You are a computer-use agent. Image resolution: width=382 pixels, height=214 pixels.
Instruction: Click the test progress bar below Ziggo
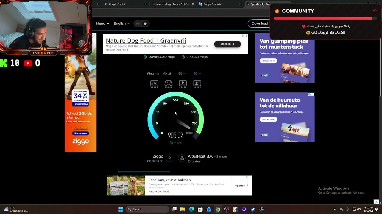coord(144,172)
